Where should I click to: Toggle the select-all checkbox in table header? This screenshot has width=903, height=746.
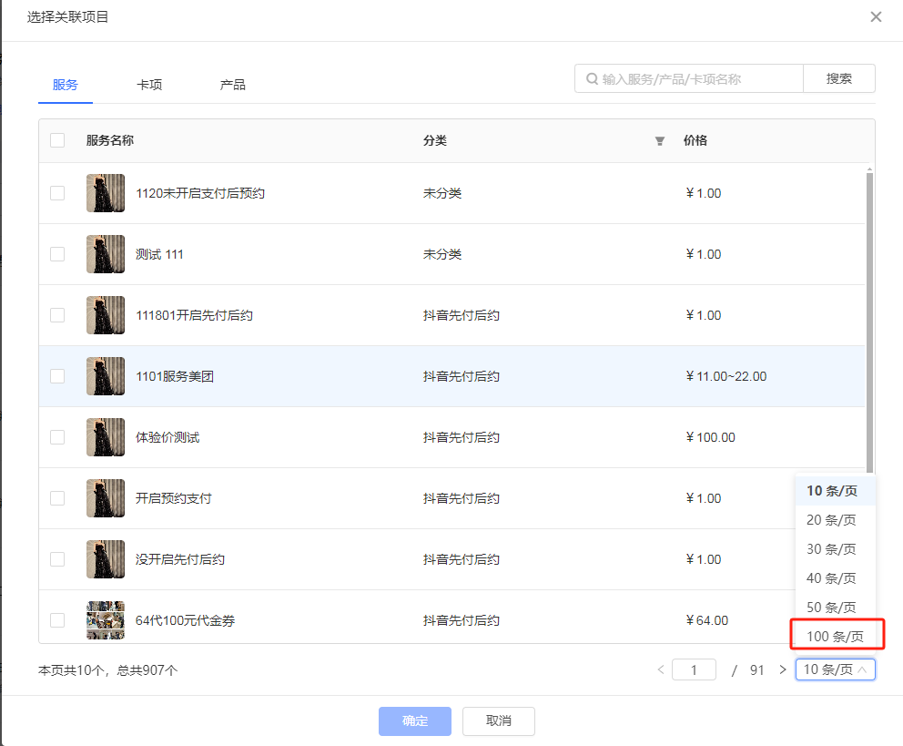[57, 140]
